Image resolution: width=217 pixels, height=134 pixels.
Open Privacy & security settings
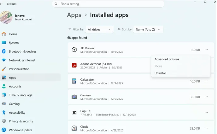pyautogui.click(x=30, y=121)
